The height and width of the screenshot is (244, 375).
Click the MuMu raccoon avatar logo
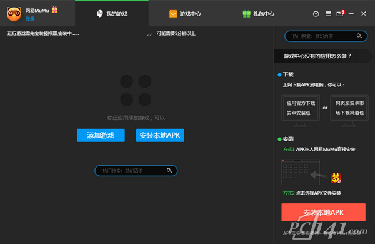pos(14,14)
